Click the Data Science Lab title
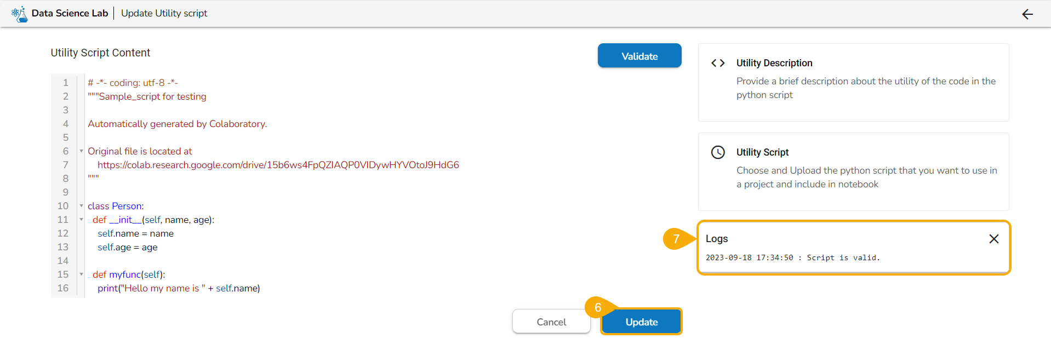The width and height of the screenshot is (1051, 361). [70, 13]
